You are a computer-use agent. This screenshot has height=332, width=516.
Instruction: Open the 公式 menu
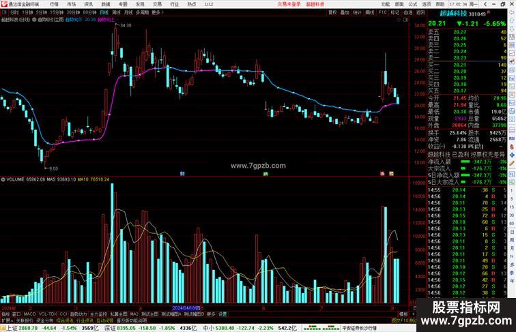point(413,4)
